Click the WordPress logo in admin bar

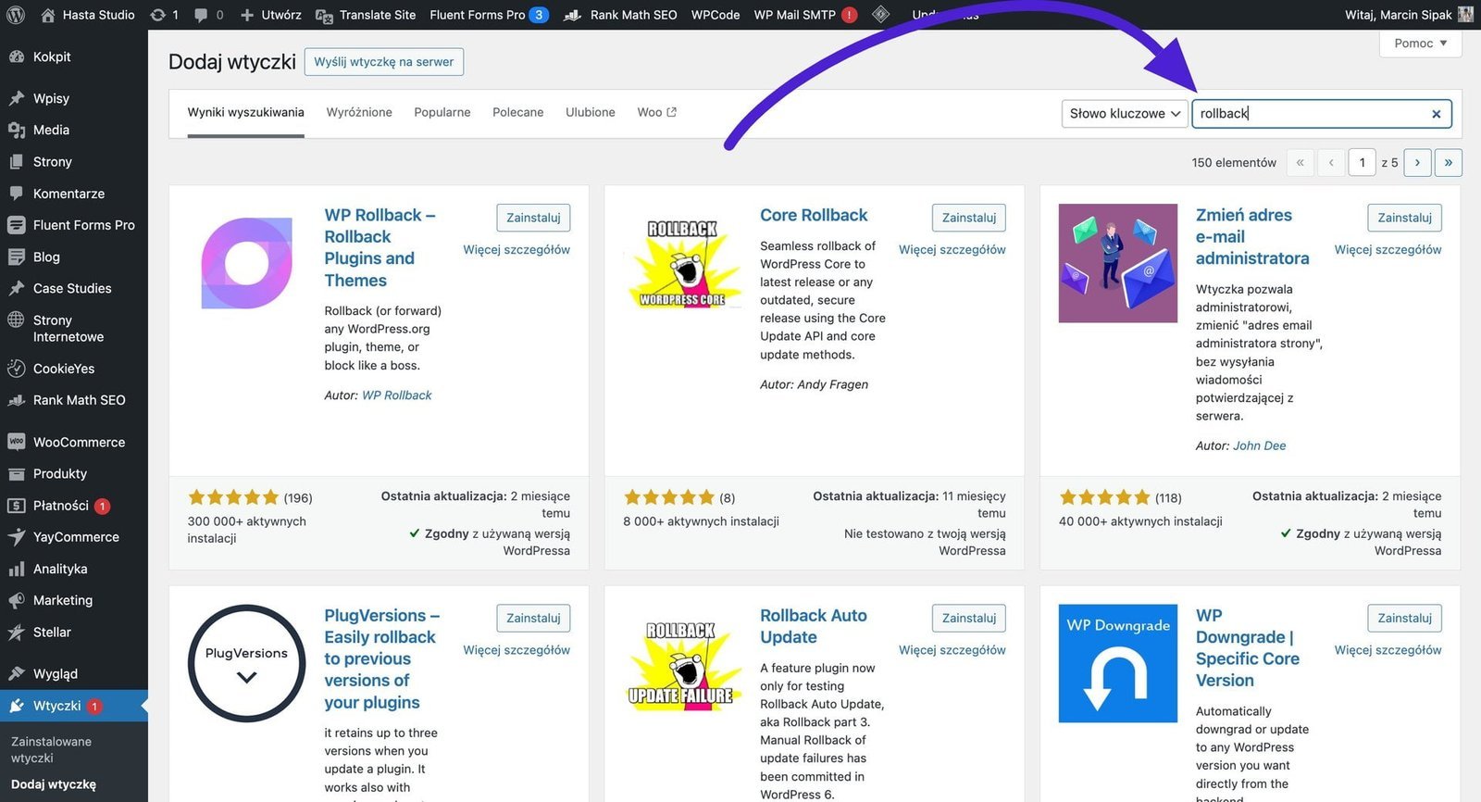pos(18,15)
